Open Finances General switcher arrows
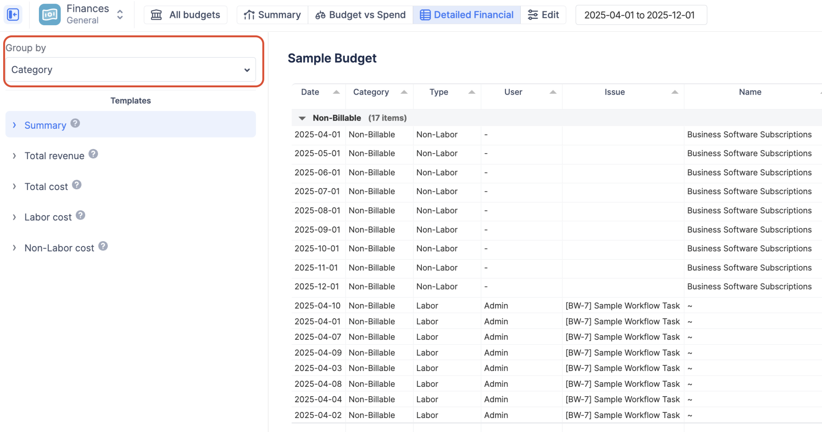Image resolution: width=822 pixels, height=432 pixels. 120,15
